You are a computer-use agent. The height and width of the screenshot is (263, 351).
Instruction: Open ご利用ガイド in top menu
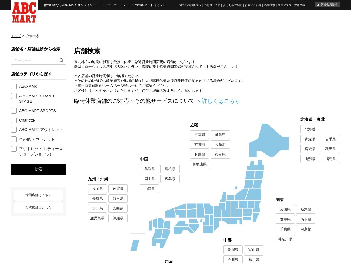(212, 5)
